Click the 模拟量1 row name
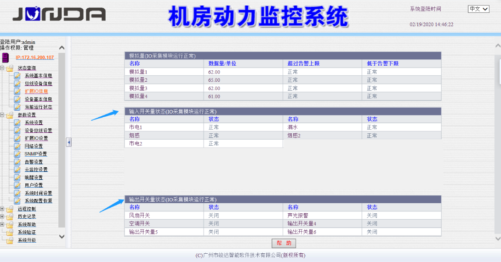The height and width of the screenshot is (262, 501). pyautogui.click(x=138, y=72)
